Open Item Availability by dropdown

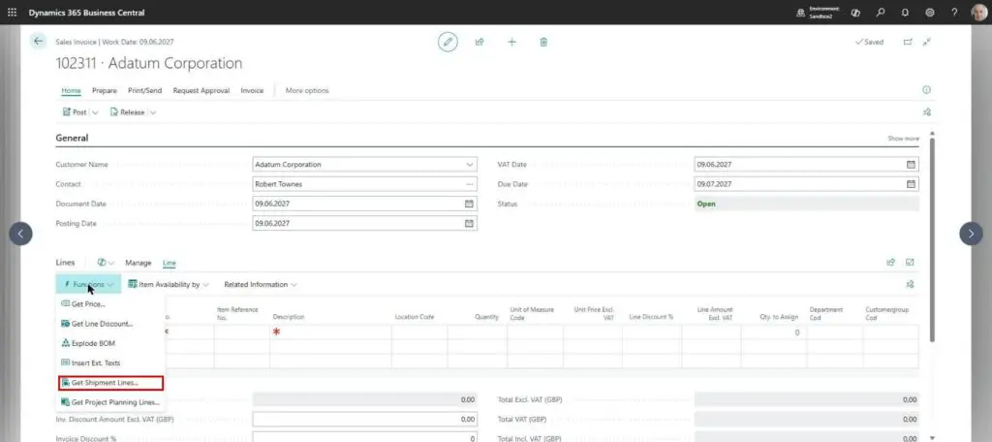(x=169, y=284)
